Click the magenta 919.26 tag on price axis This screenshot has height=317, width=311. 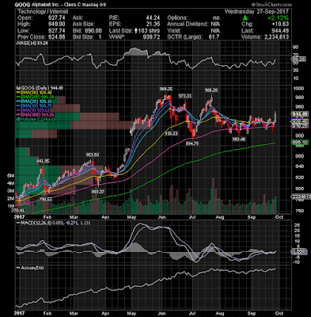point(299,126)
